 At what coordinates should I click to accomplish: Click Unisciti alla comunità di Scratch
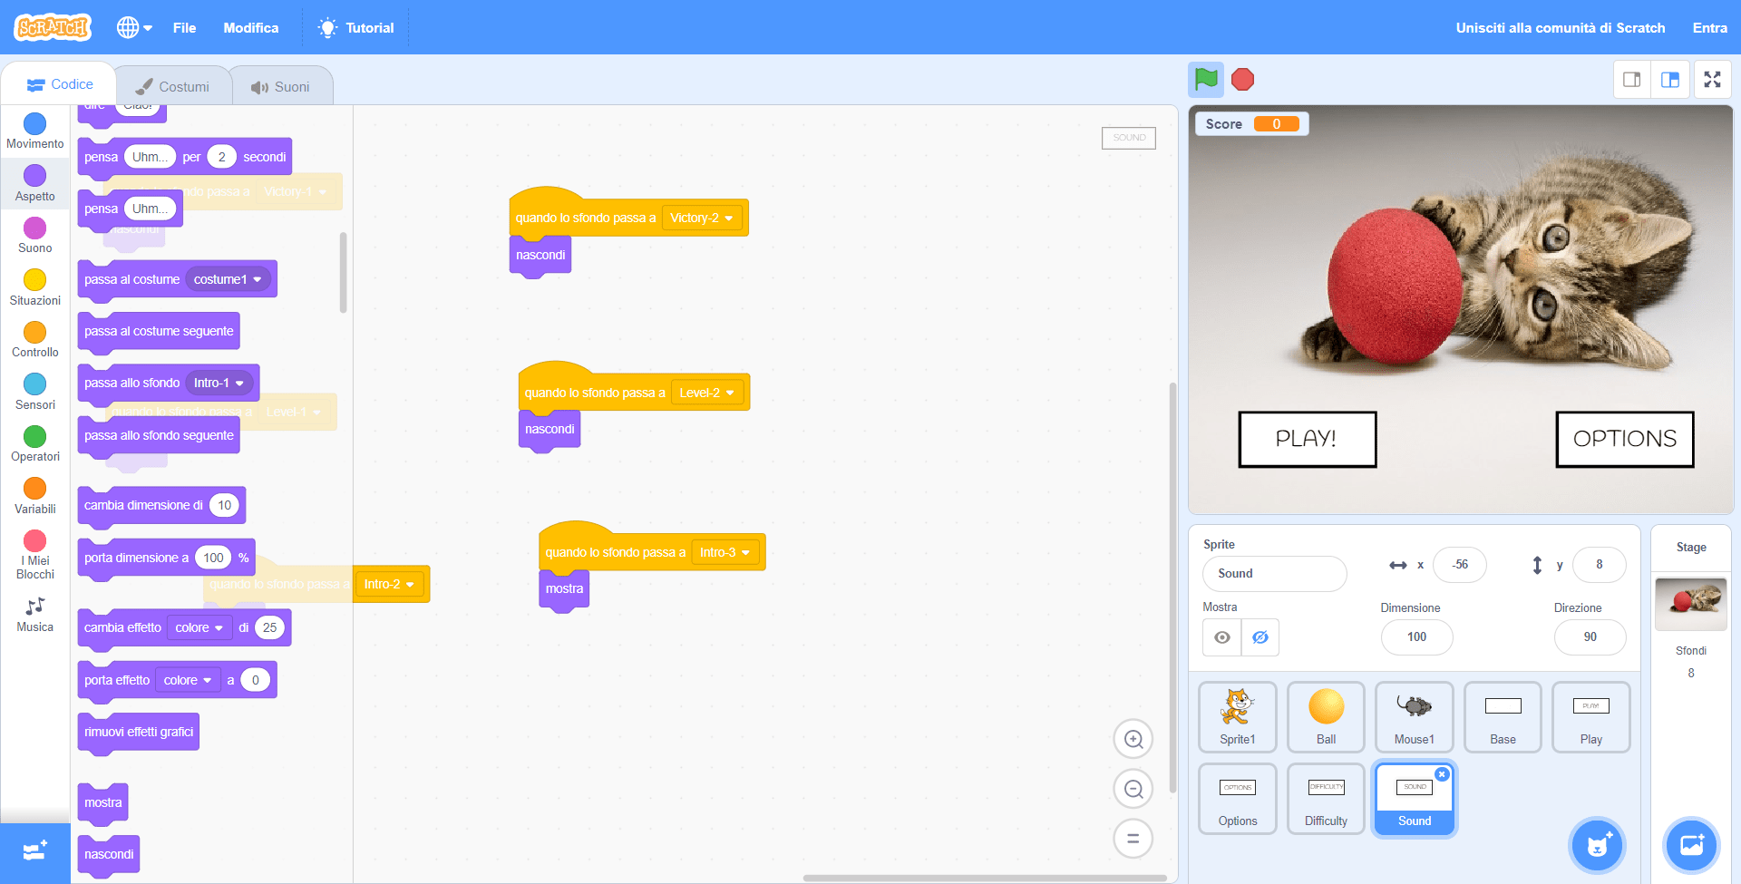(1560, 27)
